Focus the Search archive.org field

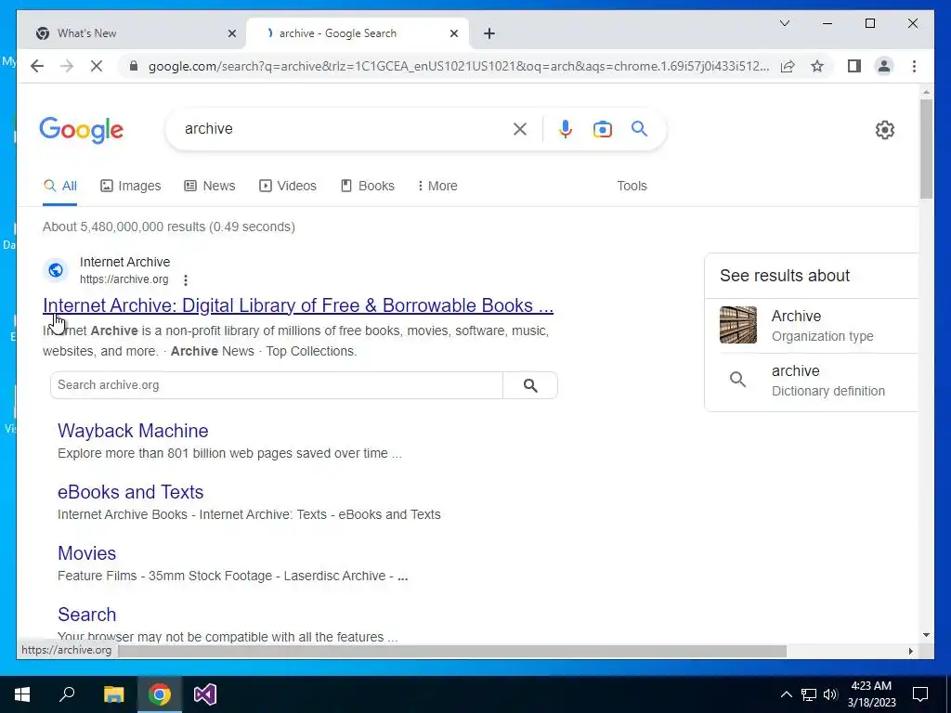(x=277, y=385)
